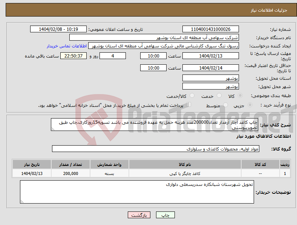Click announcement date field 1404/02/08 - 10:19
The width and height of the screenshot is (297, 225).
[58, 29]
